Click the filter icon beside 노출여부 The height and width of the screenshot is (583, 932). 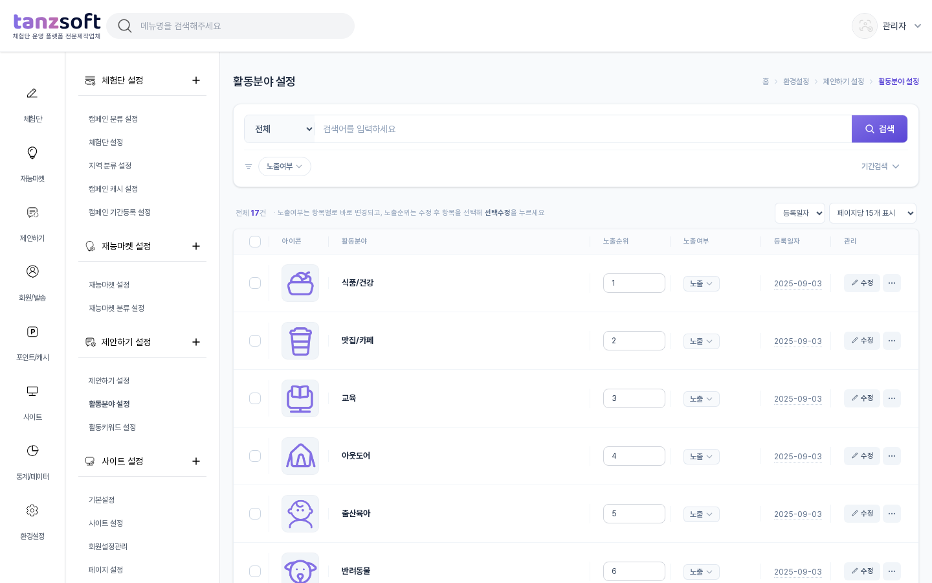click(249, 166)
